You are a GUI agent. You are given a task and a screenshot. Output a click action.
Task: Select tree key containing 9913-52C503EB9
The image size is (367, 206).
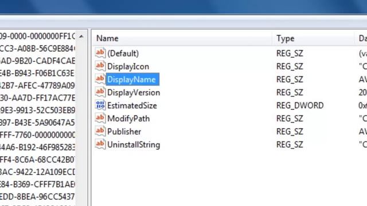tap(37, 110)
